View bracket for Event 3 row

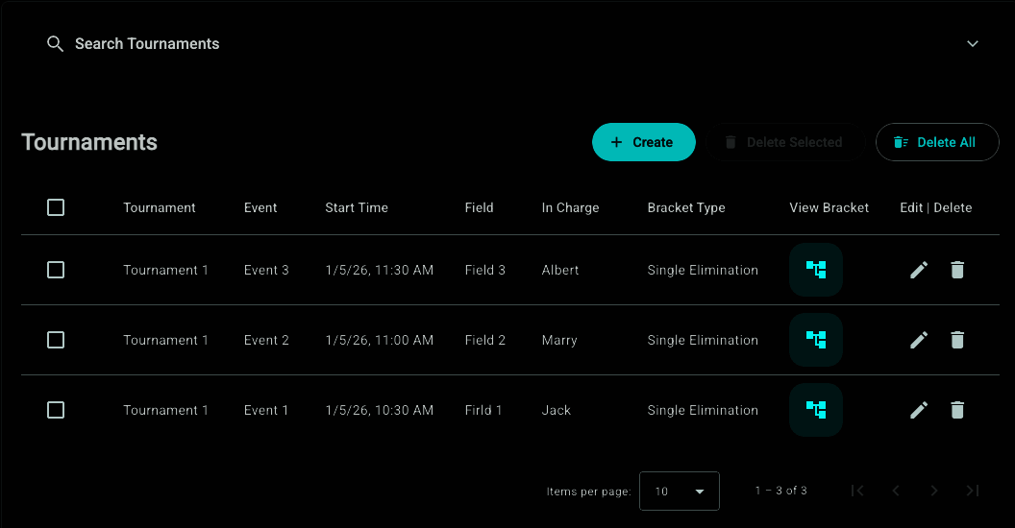(x=816, y=270)
